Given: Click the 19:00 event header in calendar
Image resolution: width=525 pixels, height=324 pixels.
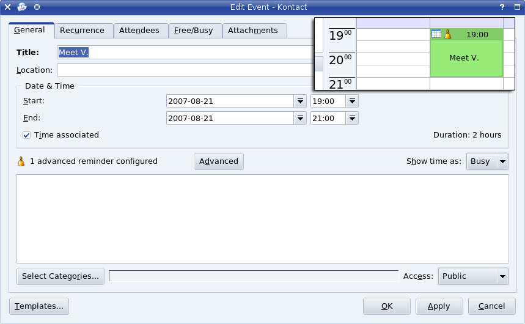Looking at the screenshot, I should click(x=466, y=34).
